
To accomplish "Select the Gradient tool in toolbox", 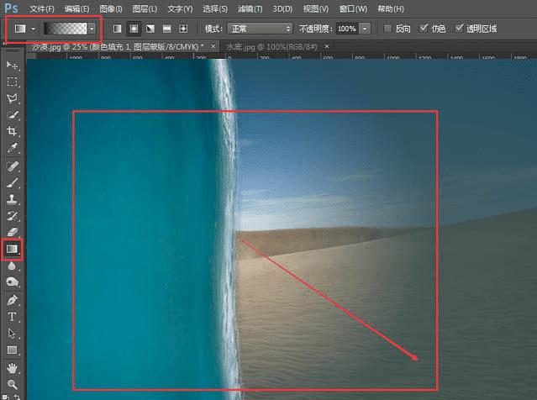I will [12, 249].
